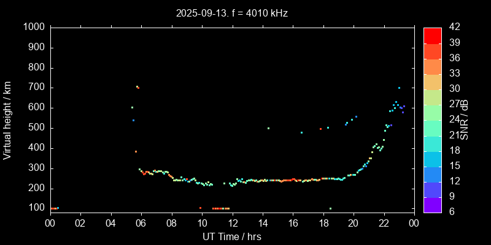Click the 12 hour tick on the time axis

(232, 223)
